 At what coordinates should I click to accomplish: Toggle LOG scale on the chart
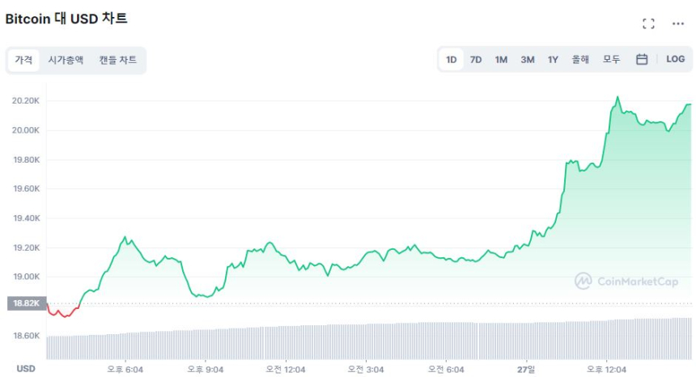675,59
